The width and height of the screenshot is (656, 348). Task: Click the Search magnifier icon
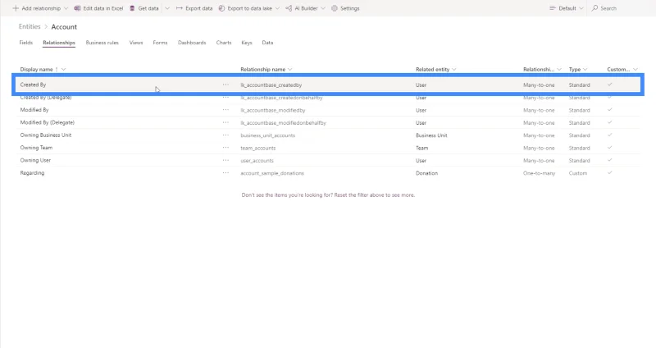tap(594, 8)
